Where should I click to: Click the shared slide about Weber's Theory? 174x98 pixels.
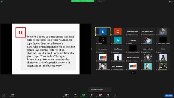(x=46, y=49)
